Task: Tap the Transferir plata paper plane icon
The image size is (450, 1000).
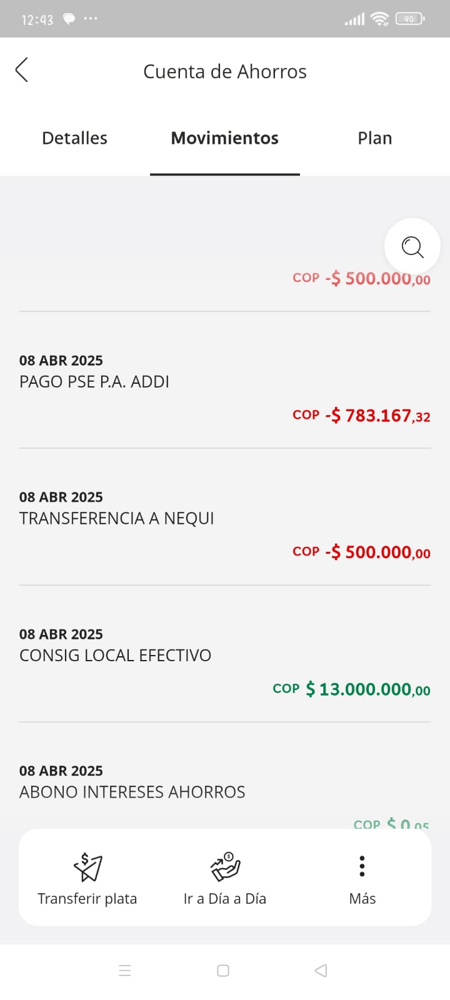Action: pyautogui.click(x=87, y=866)
